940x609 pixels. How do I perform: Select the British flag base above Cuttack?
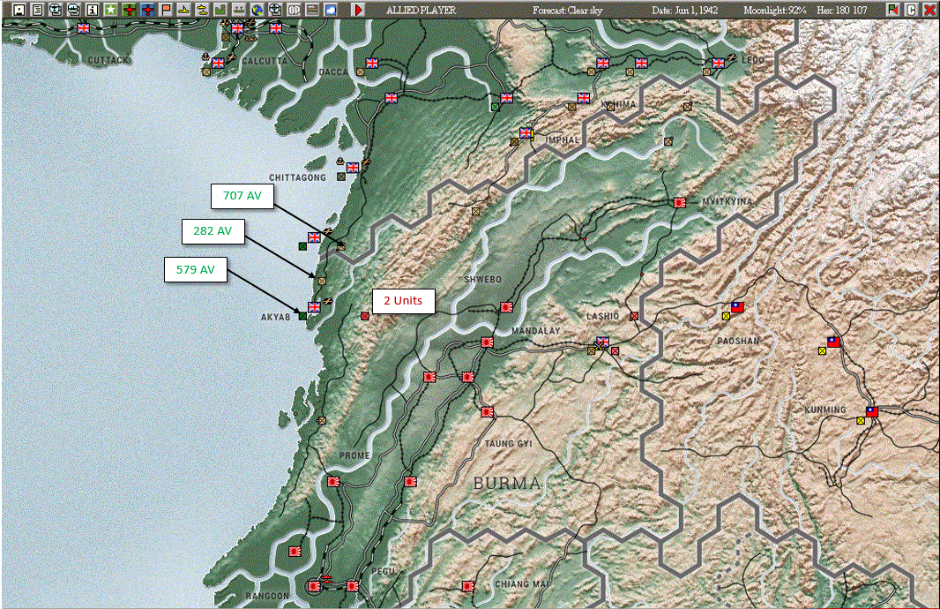[83, 27]
